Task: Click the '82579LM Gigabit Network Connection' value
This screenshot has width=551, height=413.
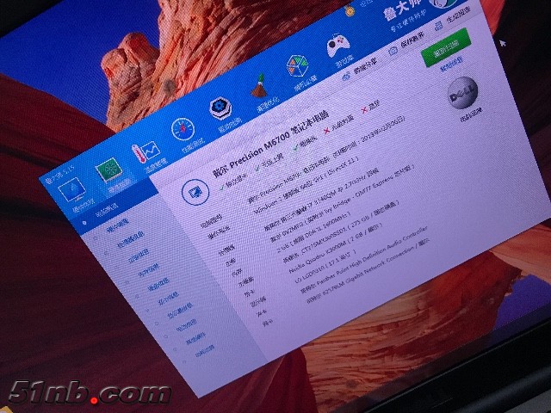Action: 369,271
